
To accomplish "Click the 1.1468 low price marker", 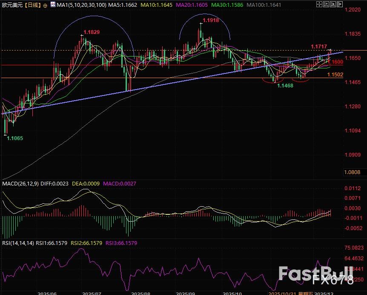I will 286,86.
